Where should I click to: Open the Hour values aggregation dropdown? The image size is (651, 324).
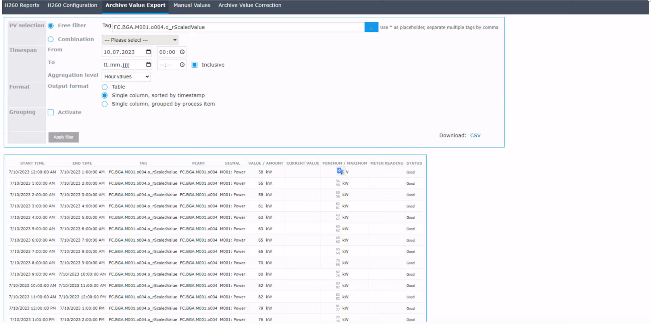click(126, 77)
